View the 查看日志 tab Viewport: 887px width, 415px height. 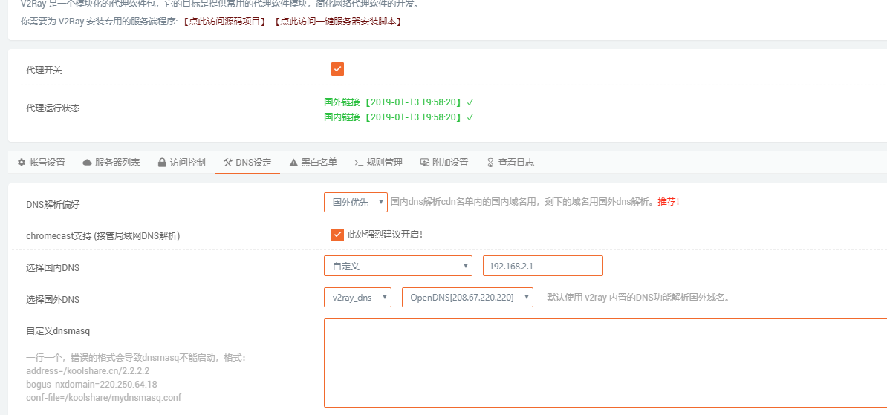(x=510, y=163)
